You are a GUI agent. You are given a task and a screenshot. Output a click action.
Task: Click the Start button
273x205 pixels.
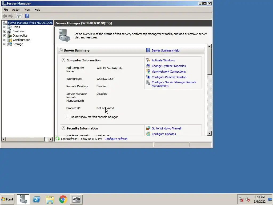tap(7, 199)
